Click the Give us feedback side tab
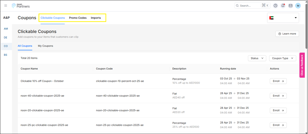The image size is (308, 134). pos(302,65)
